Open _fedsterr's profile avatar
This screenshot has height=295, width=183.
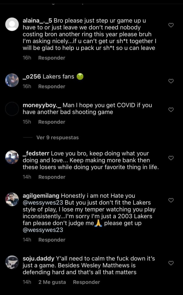pyautogui.click(x=12, y=157)
